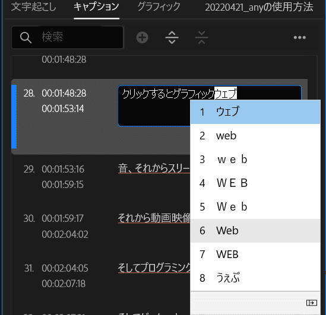Viewport: 326px width, 315px height.
Task: Choose IME candidate 7 WEB
Action: (x=255, y=254)
